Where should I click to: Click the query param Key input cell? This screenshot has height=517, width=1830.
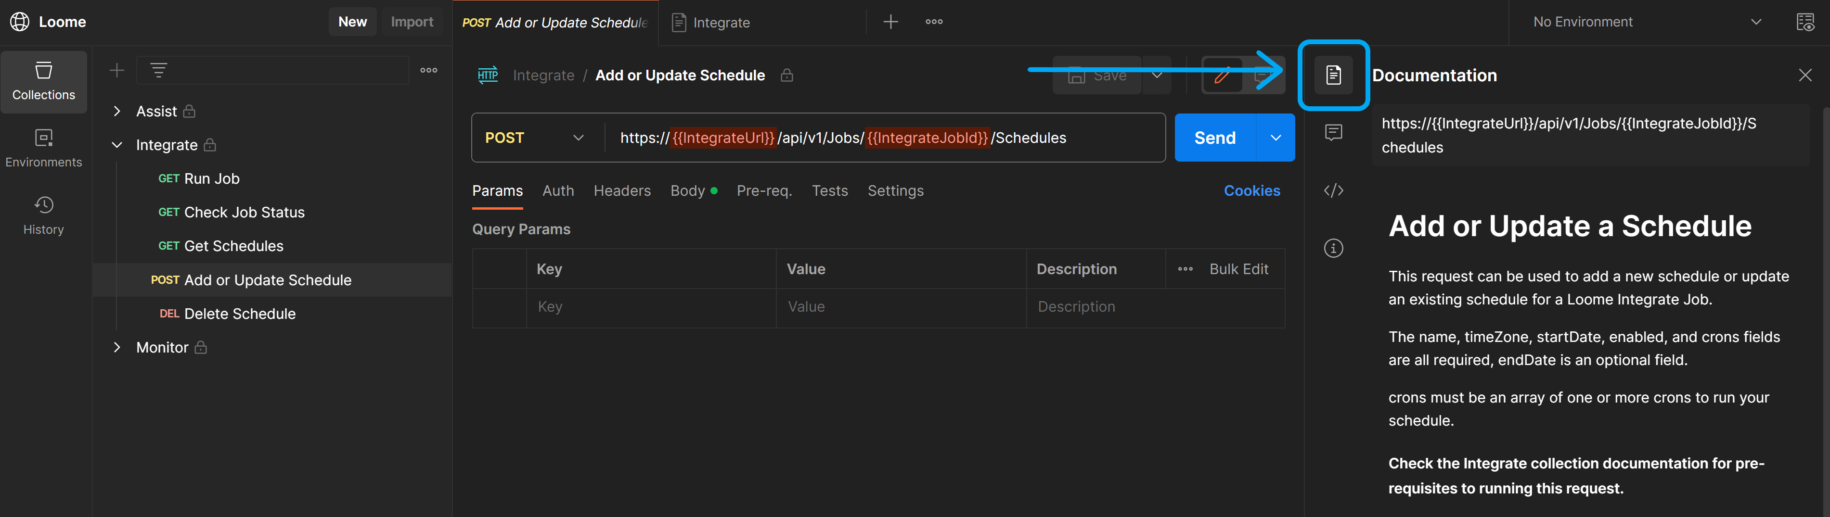[x=651, y=307]
